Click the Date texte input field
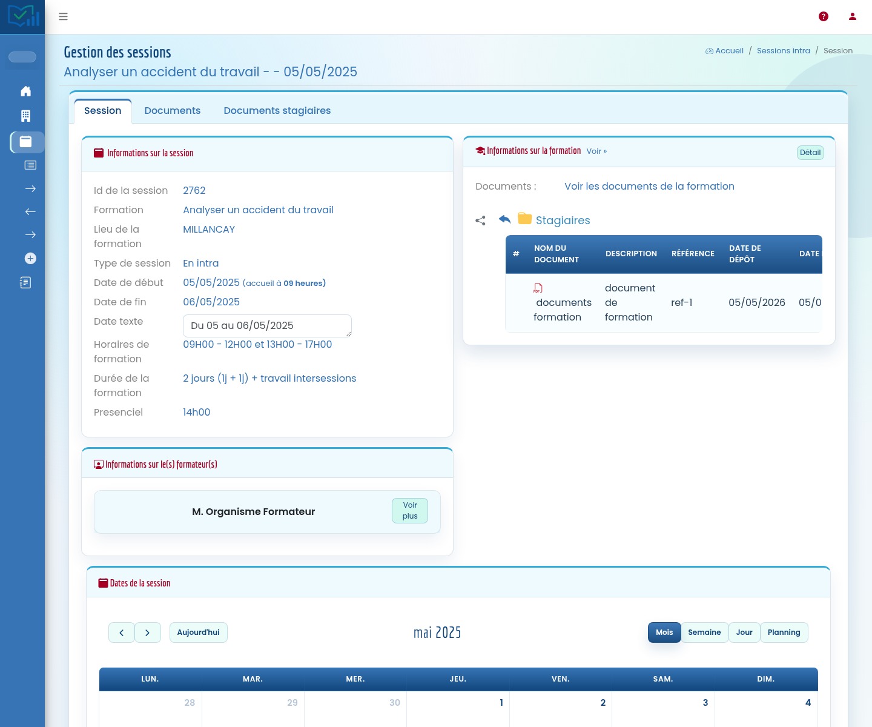Image resolution: width=872 pixels, height=727 pixels. (x=267, y=326)
